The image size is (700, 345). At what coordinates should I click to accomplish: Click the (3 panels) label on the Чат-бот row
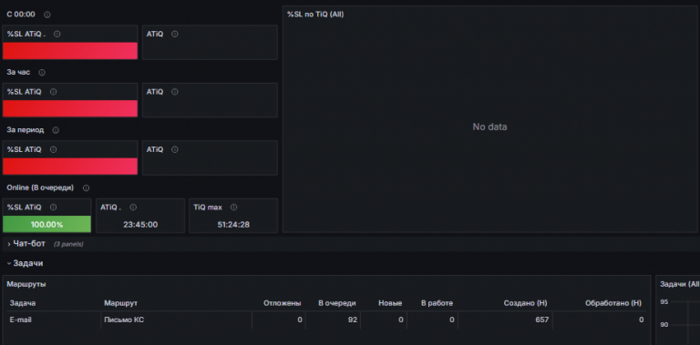click(68, 244)
